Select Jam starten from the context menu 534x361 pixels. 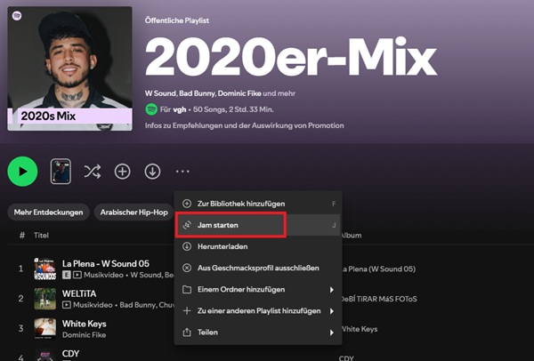coord(257,225)
